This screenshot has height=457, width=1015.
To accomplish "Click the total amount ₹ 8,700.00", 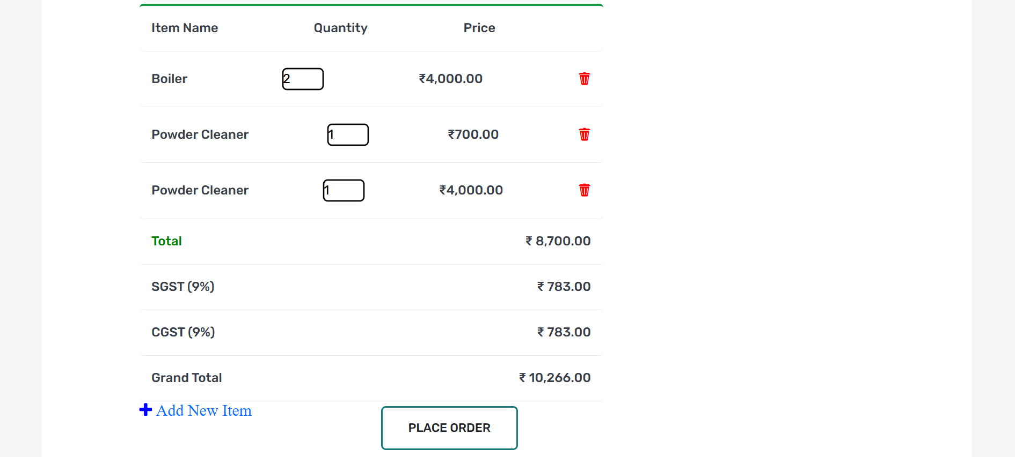I will click(558, 241).
